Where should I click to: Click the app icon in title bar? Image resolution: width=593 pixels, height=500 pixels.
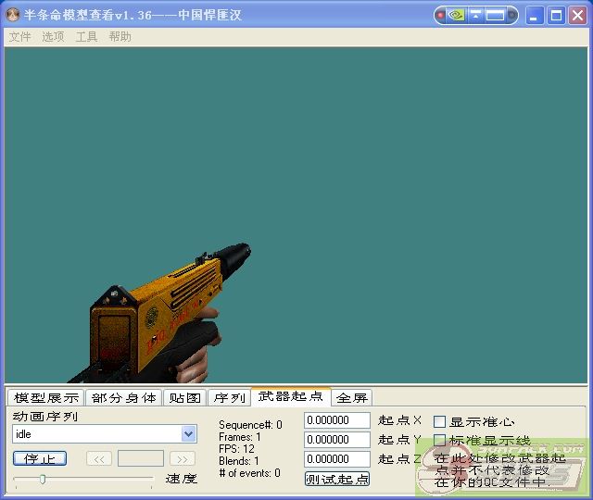coord(13,15)
